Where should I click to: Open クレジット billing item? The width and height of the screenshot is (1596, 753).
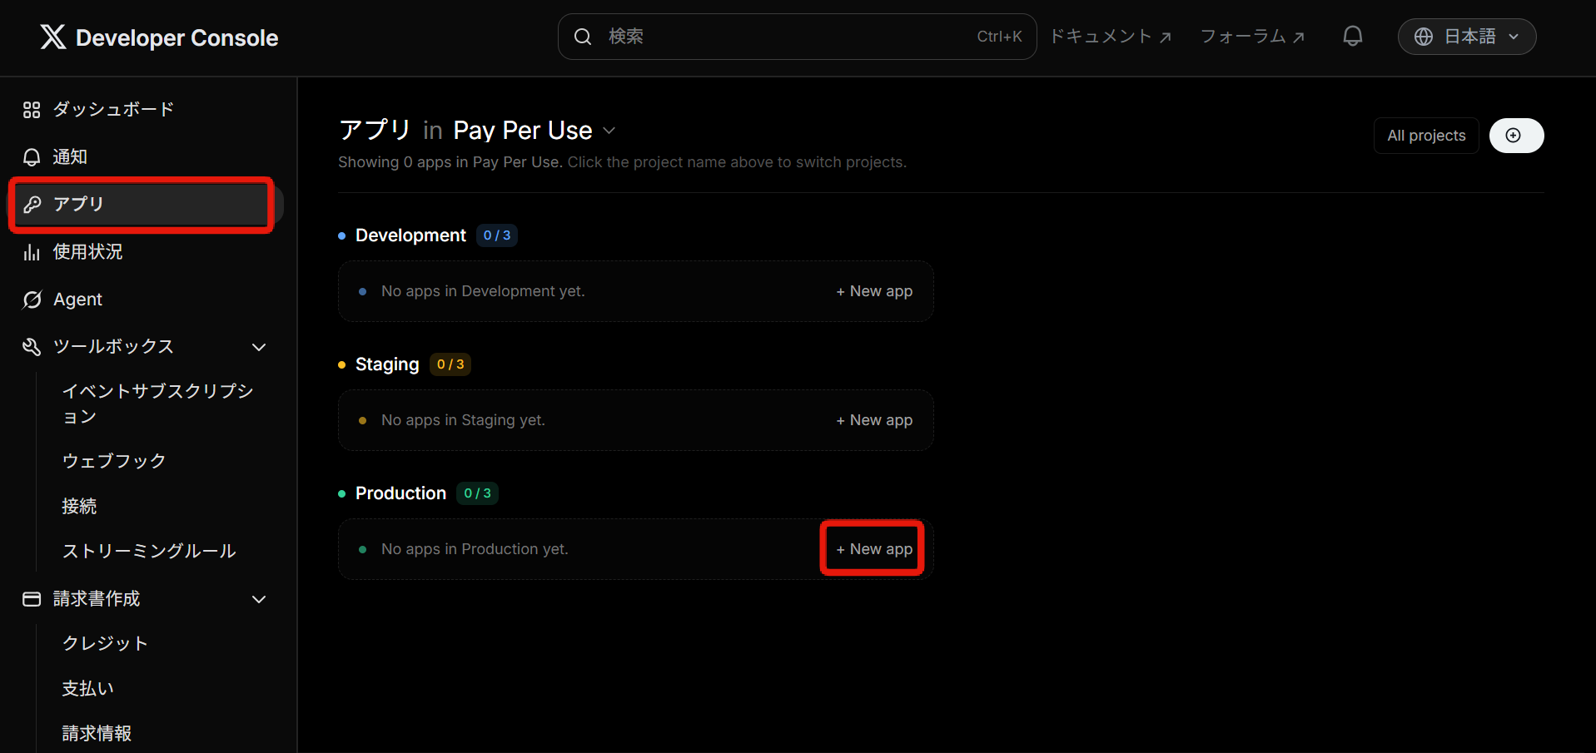105,643
